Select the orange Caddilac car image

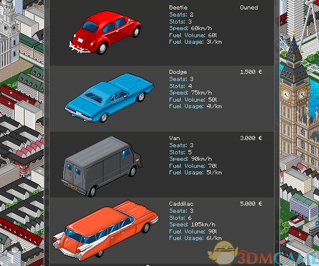tap(105, 231)
